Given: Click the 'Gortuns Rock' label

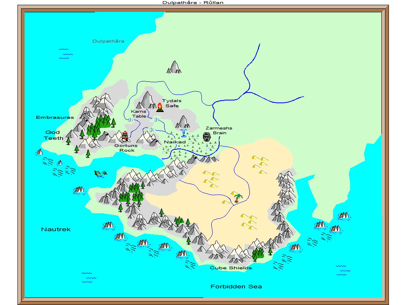Looking at the screenshot, I should coord(126,148).
